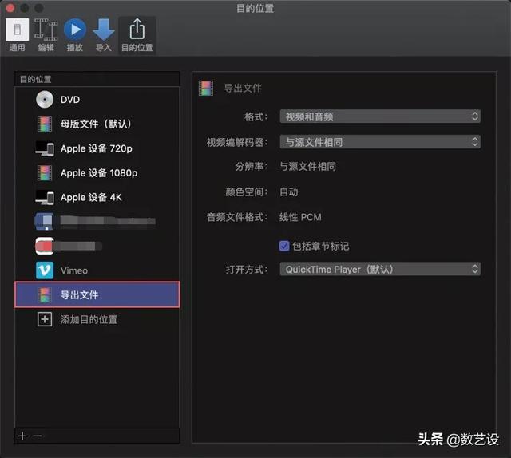The image size is (511, 458).
Task: Open the 通用 (General) preferences tab
Action: tap(17, 35)
